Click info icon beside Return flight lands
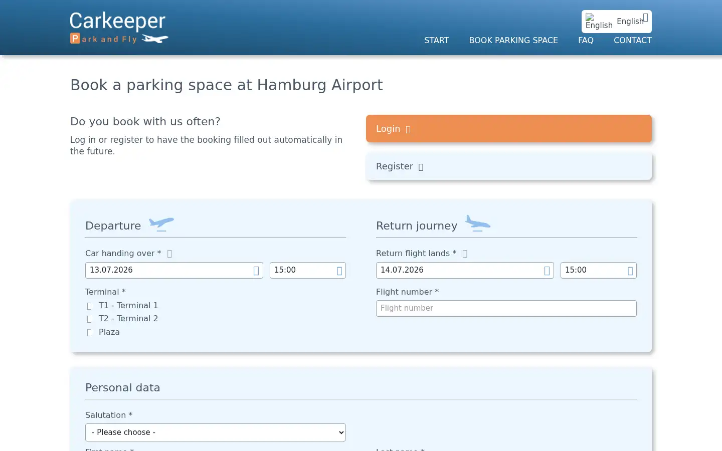 [x=465, y=254]
